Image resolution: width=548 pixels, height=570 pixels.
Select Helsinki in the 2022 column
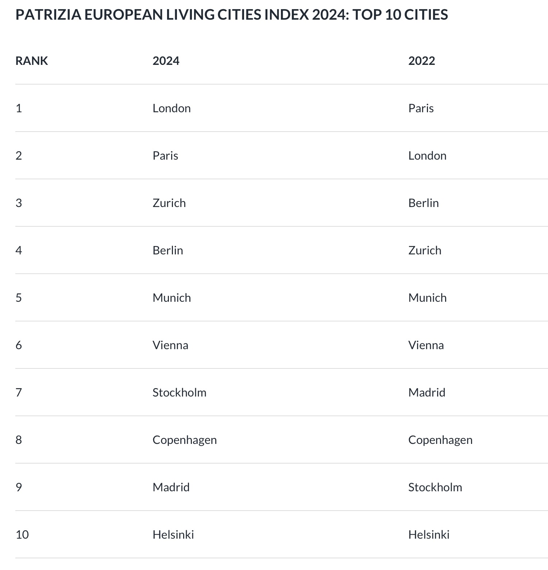point(429,535)
